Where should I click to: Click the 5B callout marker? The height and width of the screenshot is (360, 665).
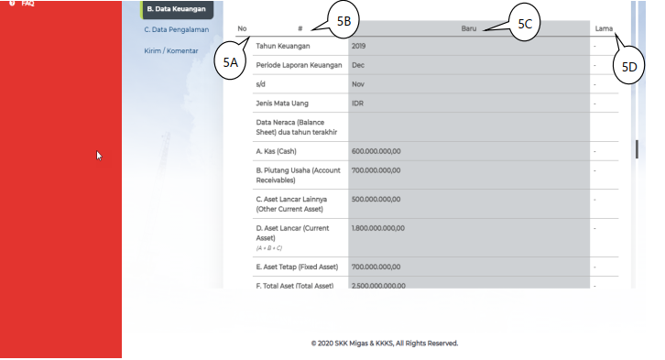[343, 21]
